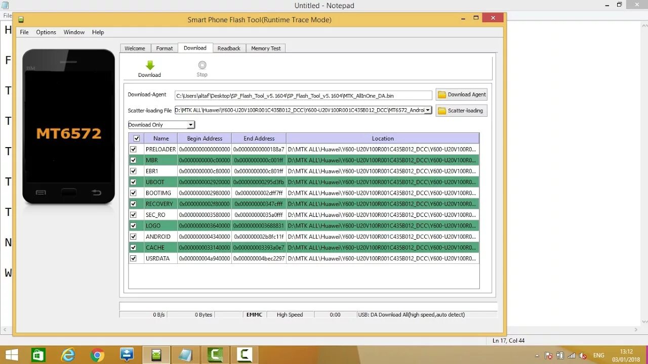Viewport: 648px width, 364px height.
Task: Click the End Address column header
Action: (x=259, y=139)
